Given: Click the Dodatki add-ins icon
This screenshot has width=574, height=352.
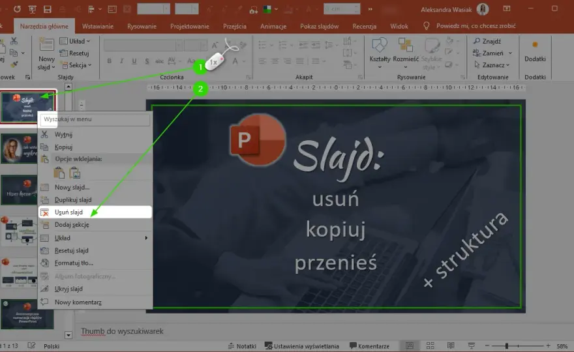Looking at the screenshot, I should tap(535, 44).
